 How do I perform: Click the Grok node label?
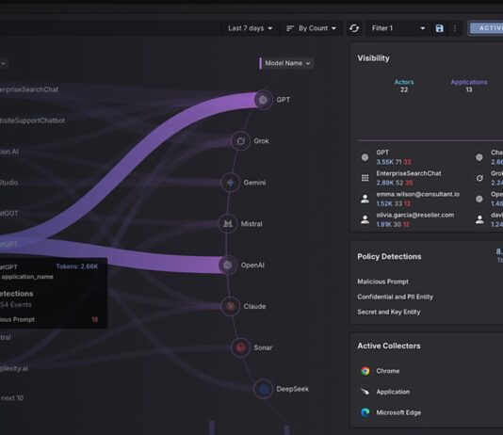[x=261, y=141]
